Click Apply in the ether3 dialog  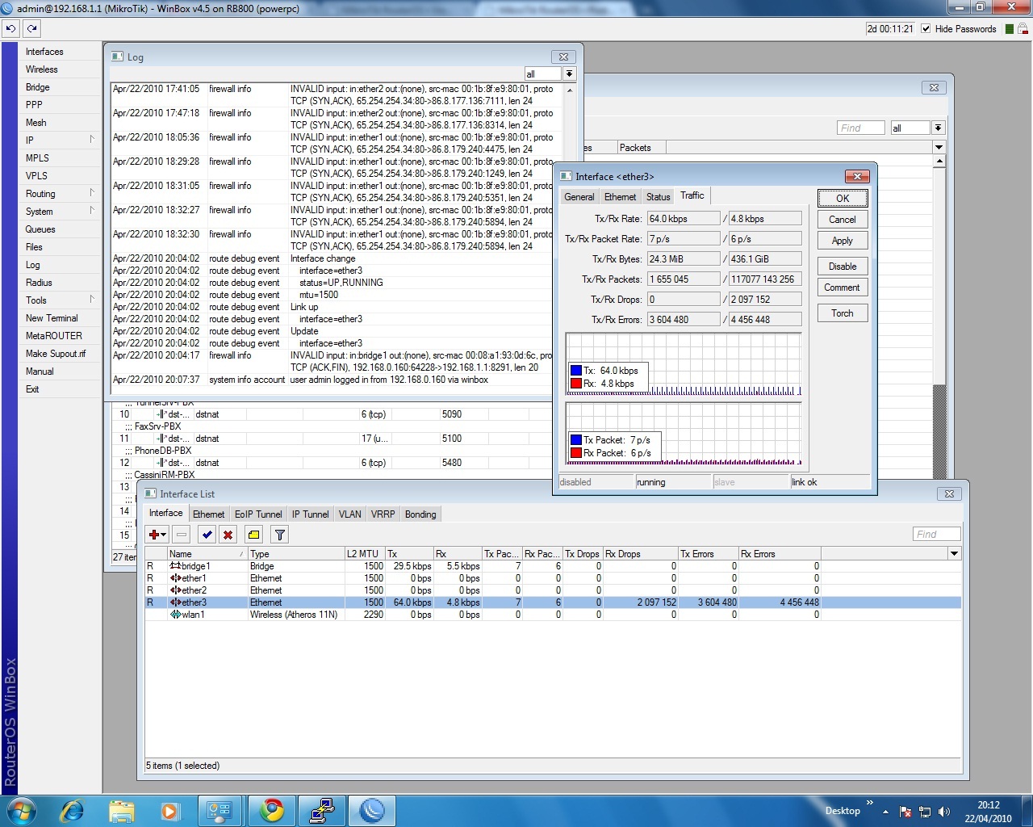pos(842,241)
